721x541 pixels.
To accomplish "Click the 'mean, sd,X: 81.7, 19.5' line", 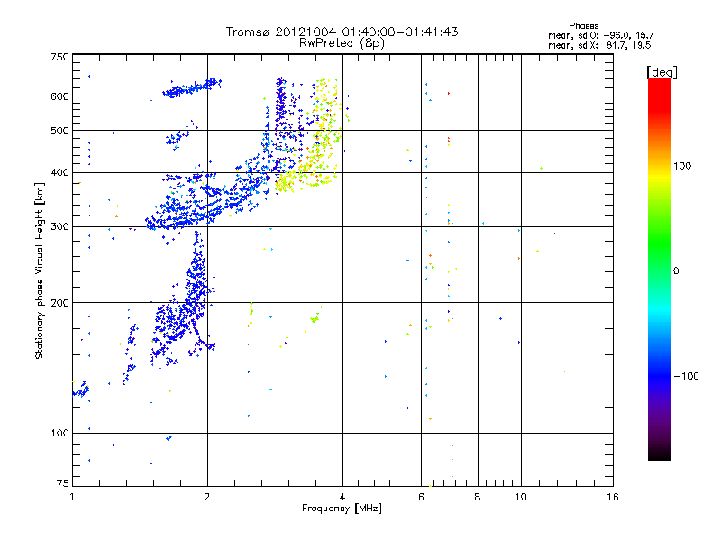I will tap(599, 45).
